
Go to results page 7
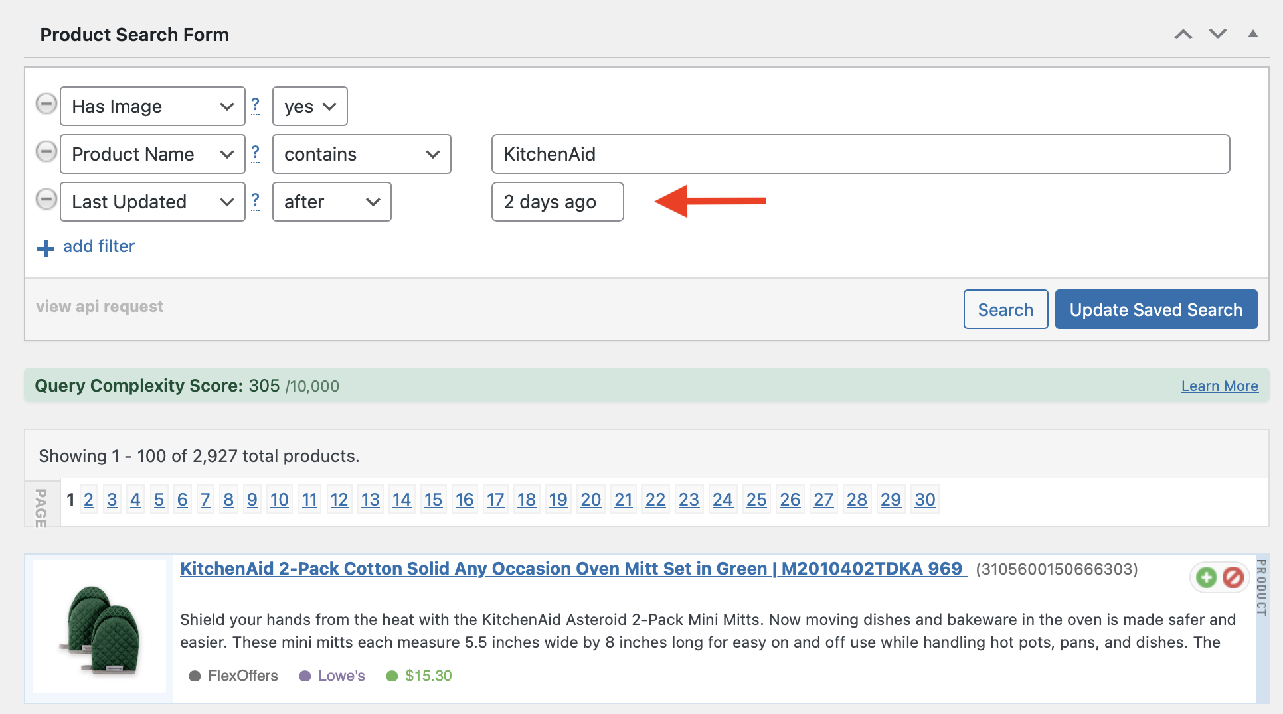coord(205,500)
